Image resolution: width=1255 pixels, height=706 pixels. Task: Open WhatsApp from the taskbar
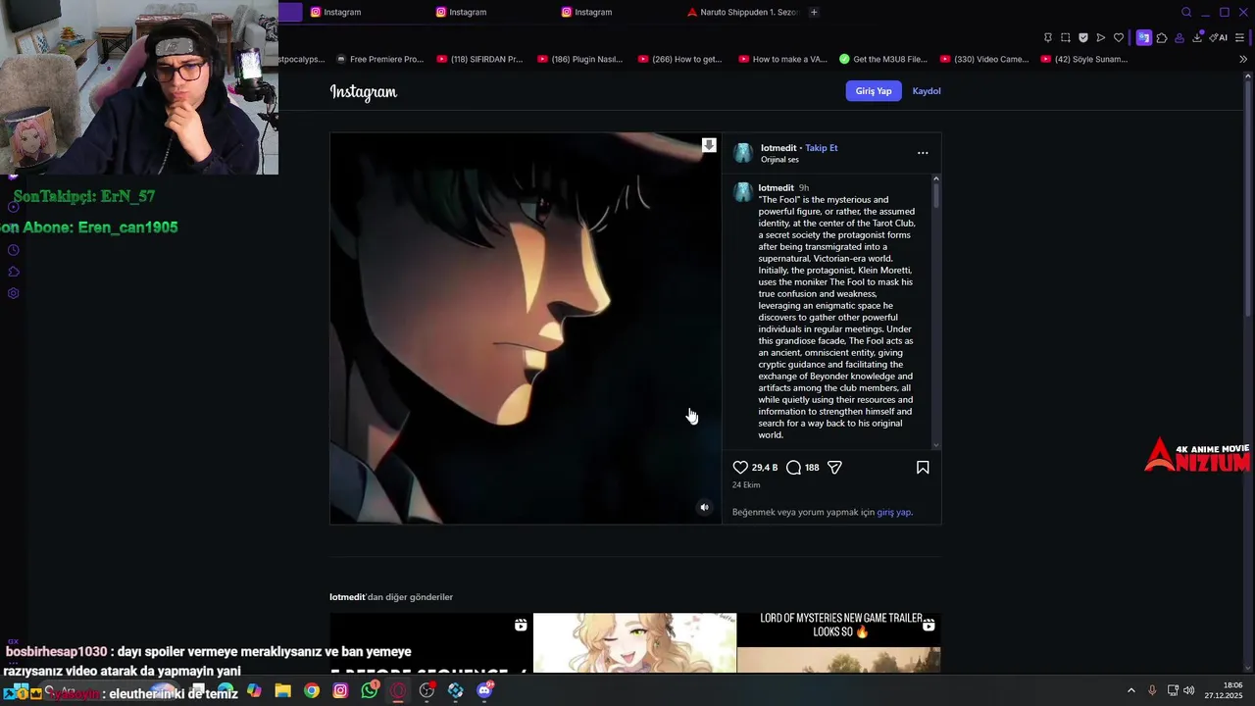click(x=370, y=690)
